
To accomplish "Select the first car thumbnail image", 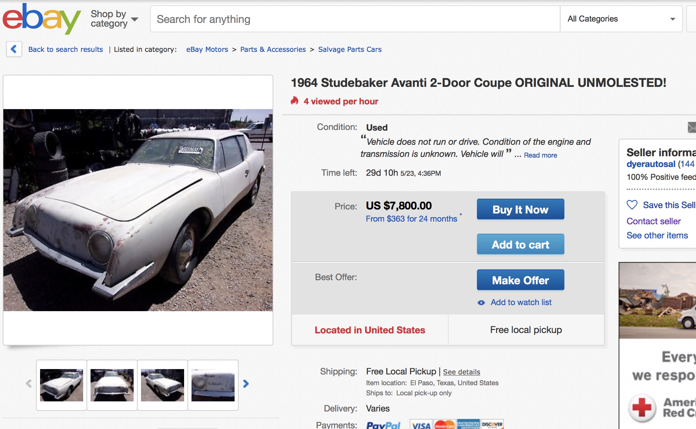I will pos(62,385).
